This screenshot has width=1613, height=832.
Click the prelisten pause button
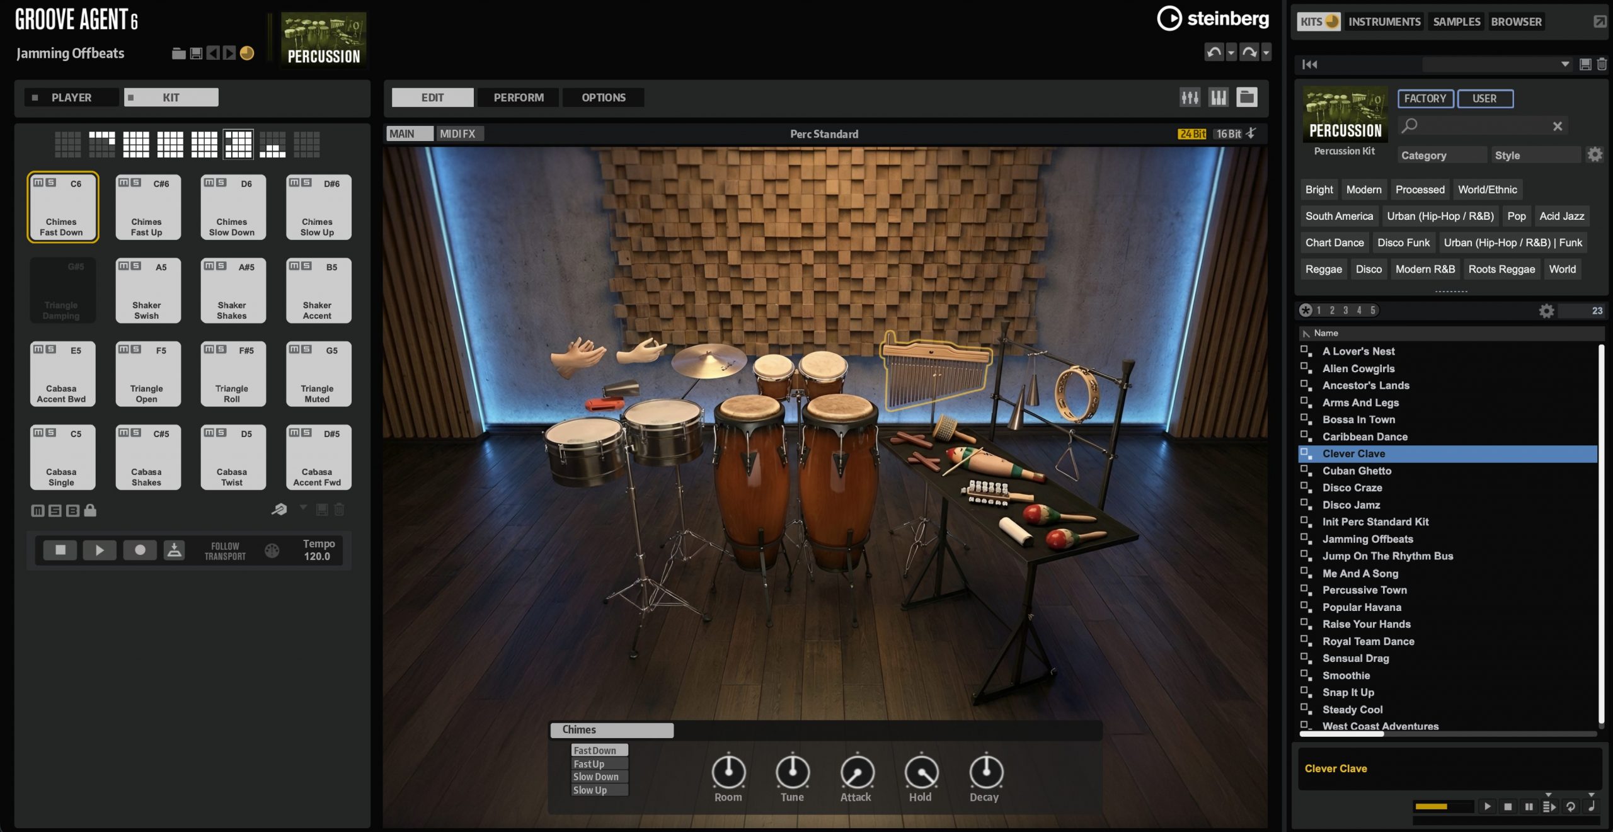(1529, 806)
